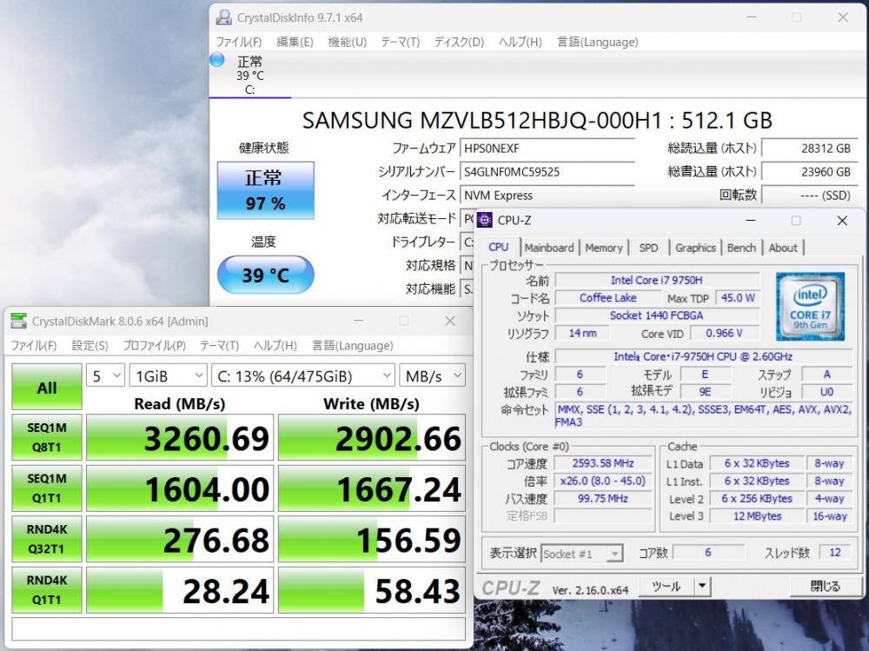869x651 pixels.
Task: Run all benchmarks with the All button
Action: [x=46, y=388]
